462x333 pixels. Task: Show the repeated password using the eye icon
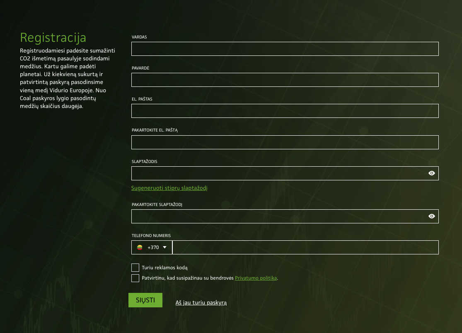pos(431,216)
